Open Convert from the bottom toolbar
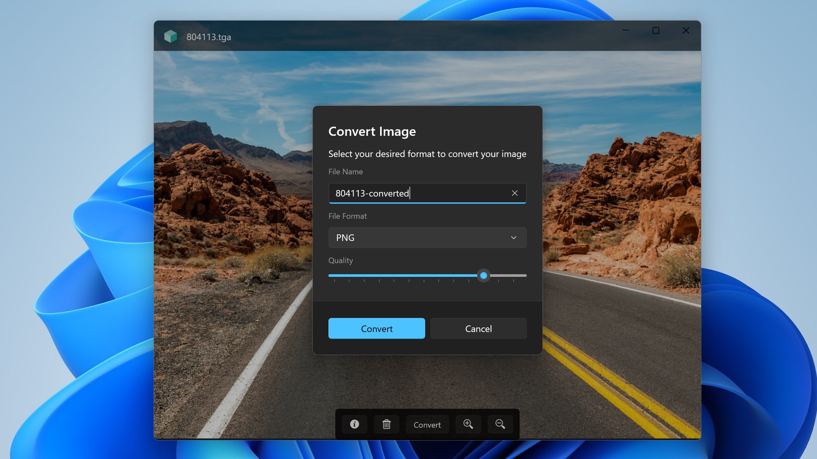Viewport: 817px width, 459px height. 427,424
